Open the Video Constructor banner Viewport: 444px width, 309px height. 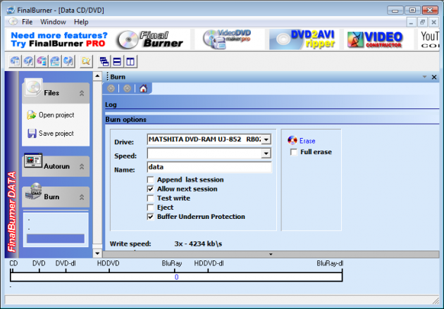pos(375,39)
